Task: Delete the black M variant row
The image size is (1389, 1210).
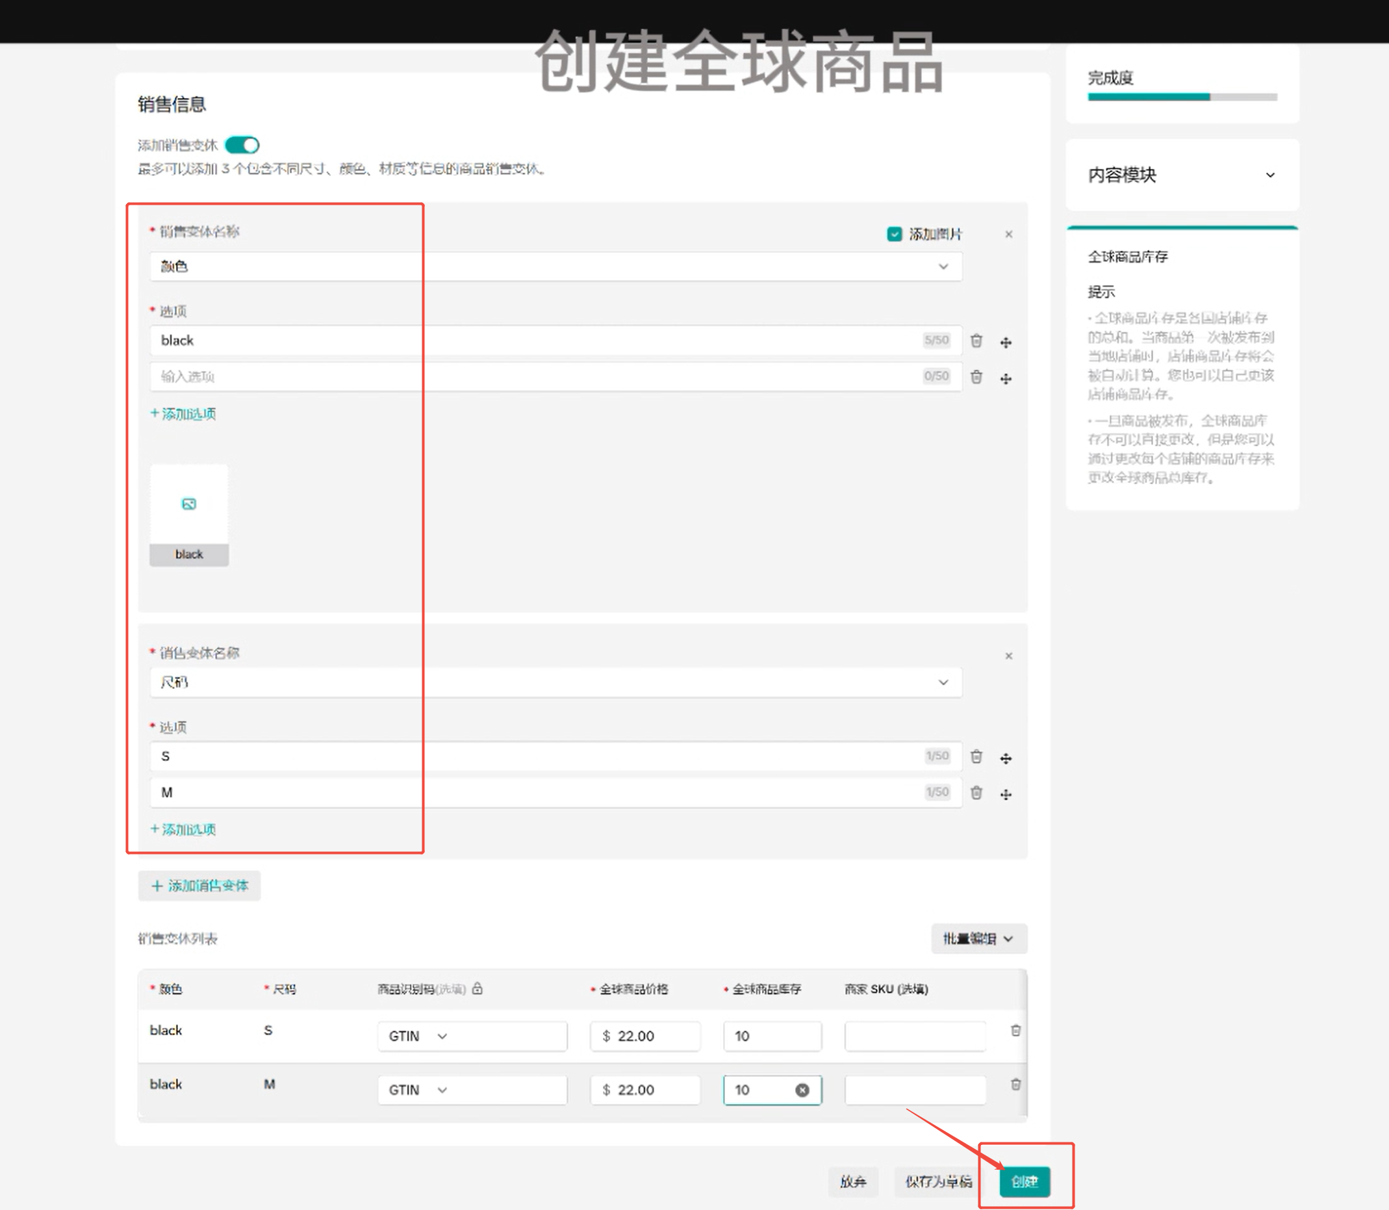Action: tap(1016, 1085)
